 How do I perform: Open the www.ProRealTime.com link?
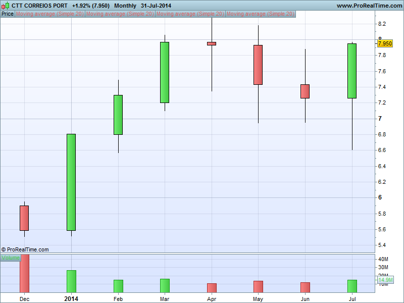pos(369,6)
